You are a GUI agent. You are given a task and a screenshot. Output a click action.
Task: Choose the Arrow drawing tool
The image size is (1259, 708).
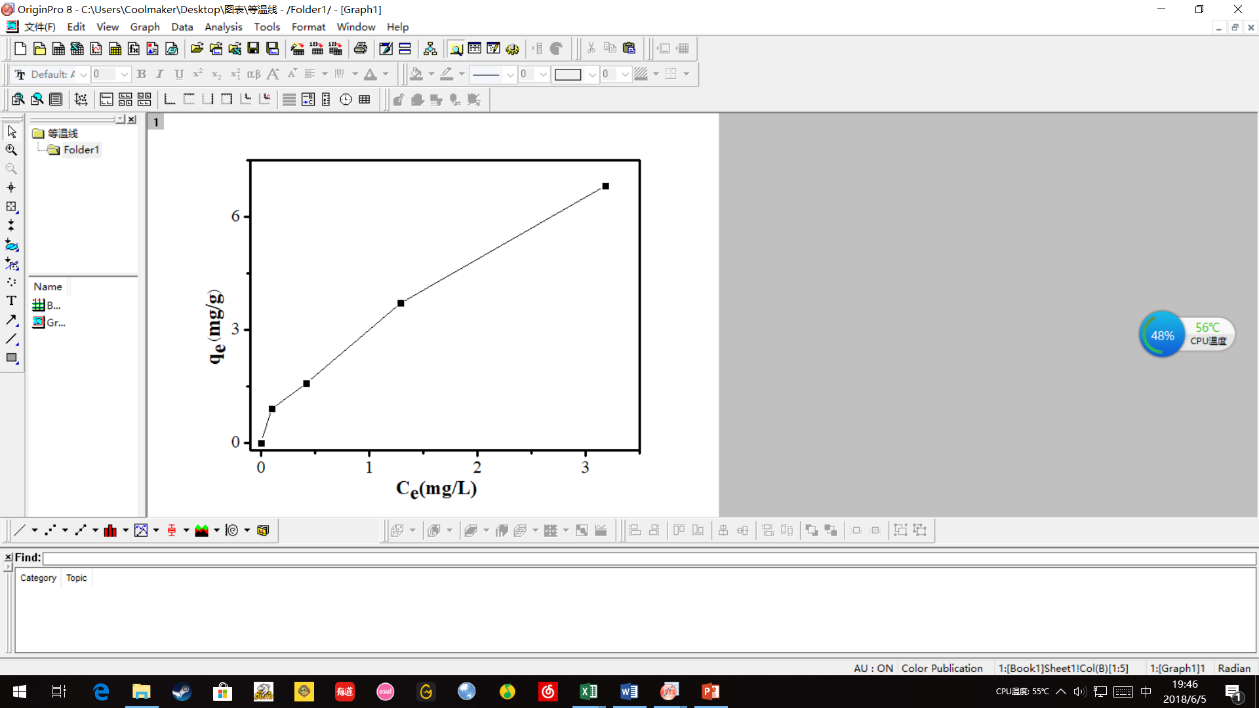(11, 320)
